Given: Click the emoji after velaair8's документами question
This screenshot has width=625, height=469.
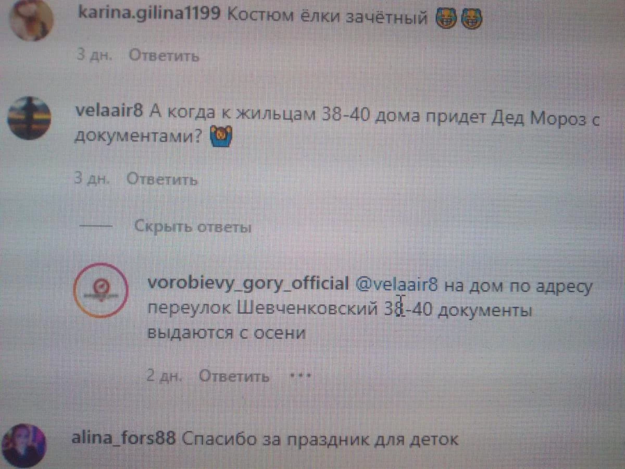Looking at the screenshot, I should 220,138.
